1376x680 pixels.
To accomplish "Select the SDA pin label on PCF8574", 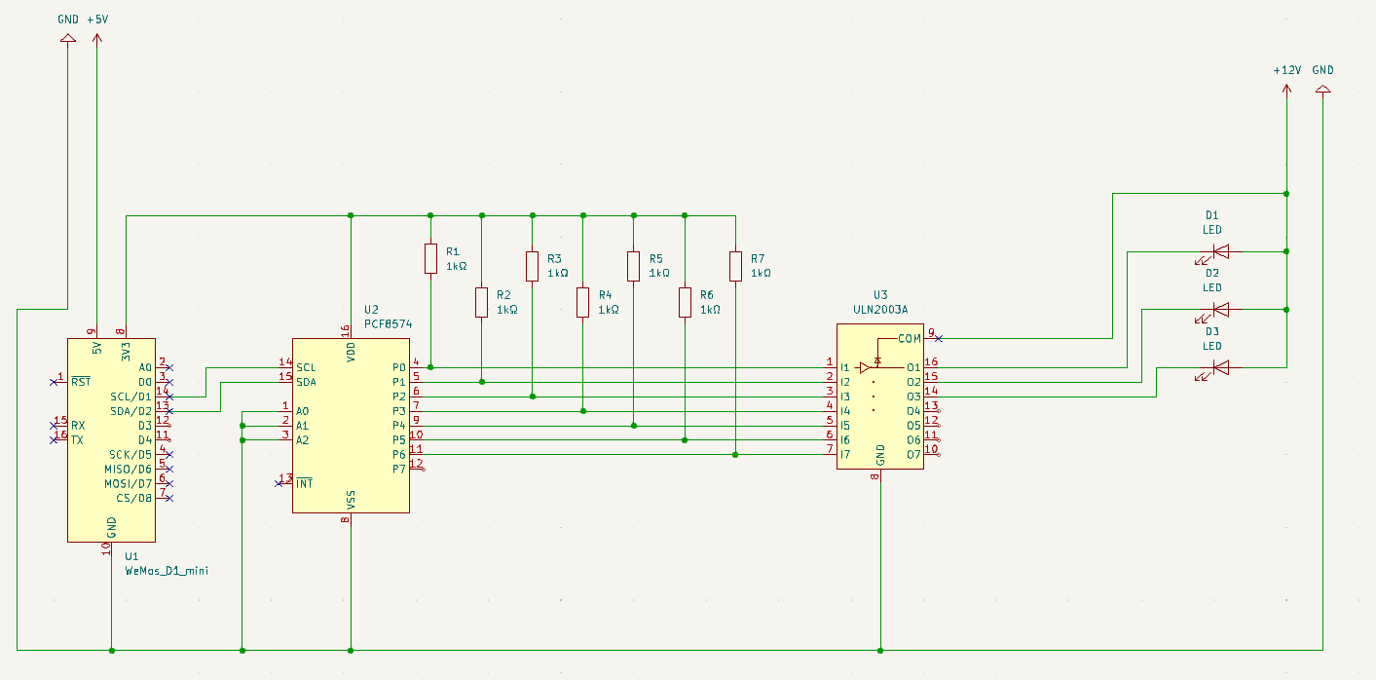I will click(306, 382).
